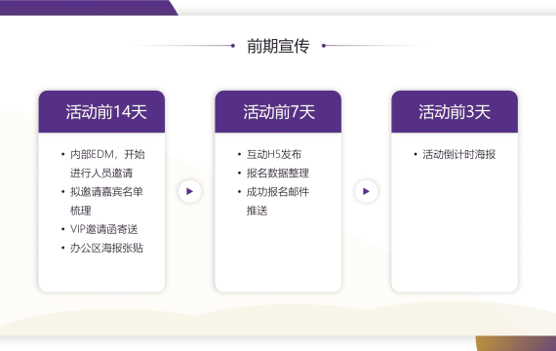Click the play arrow after the 活动前14天 card
This screenshot has width=556, height=351.
189,191
